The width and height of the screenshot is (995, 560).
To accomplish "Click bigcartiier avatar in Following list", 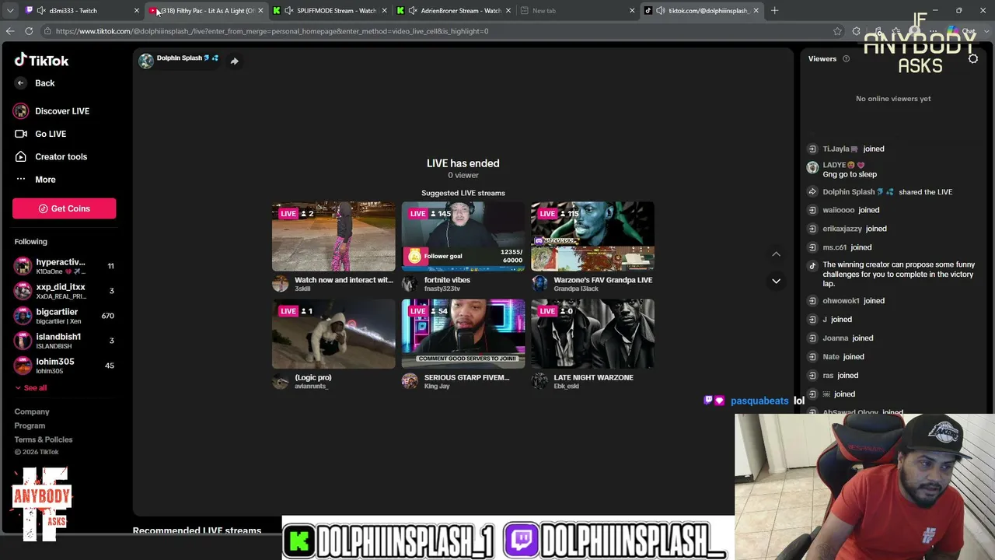I will click(23, 316).
